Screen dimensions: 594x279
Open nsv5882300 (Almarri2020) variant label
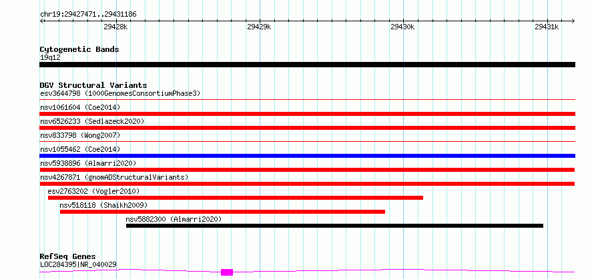[174, 219]
